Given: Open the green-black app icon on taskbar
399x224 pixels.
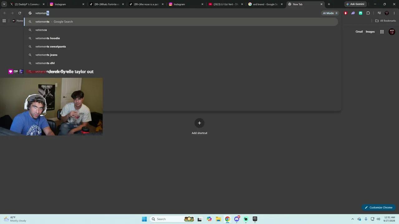Looking at the screenshot, I should [246, 219].
